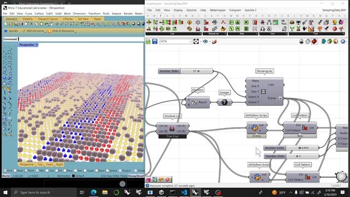This screenshot has height=197, width=350.
Task: Open the dropdown next to the eye preview icon
Action: [210, 42]
